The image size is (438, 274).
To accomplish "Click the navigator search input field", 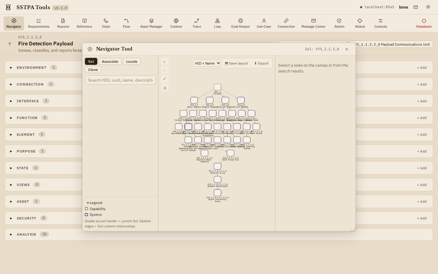I will [x=120, y=80].
